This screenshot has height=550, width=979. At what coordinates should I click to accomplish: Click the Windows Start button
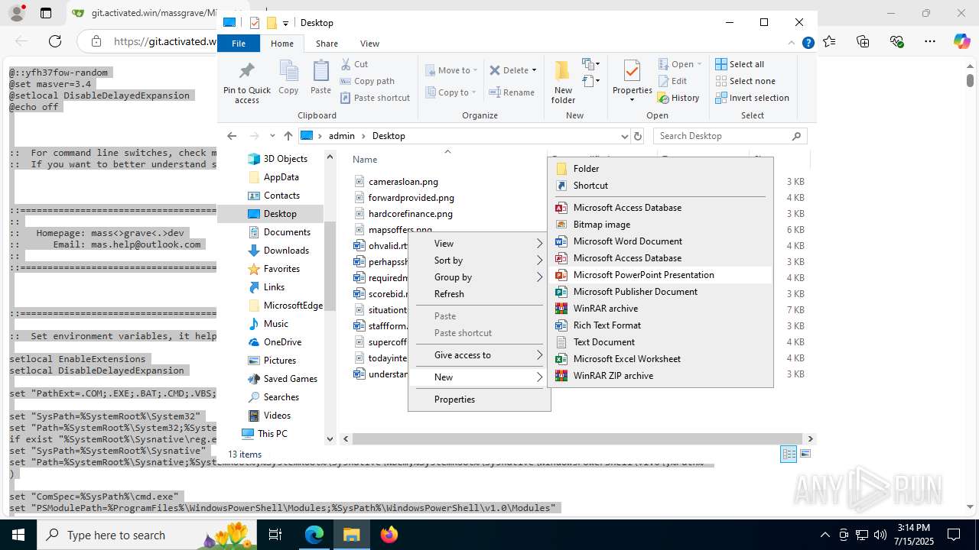[x=17, y=535]
